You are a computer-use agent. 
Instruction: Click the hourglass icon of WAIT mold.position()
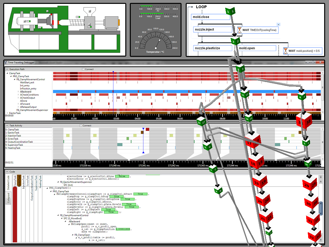pyautogui.click(x=285, y=51)
